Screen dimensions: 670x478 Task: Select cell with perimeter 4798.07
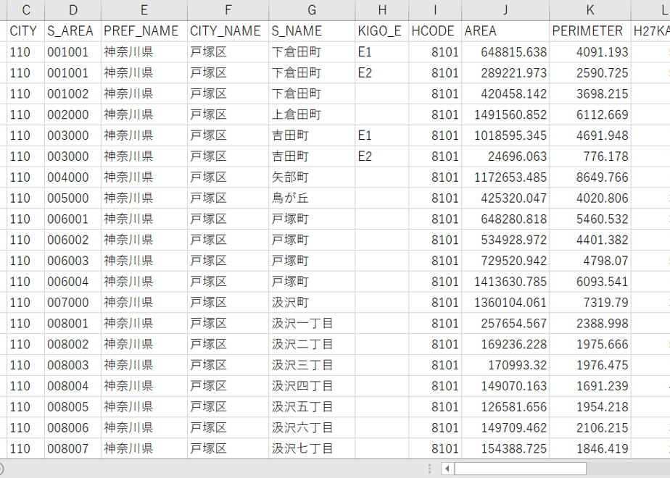pos(590,261)
